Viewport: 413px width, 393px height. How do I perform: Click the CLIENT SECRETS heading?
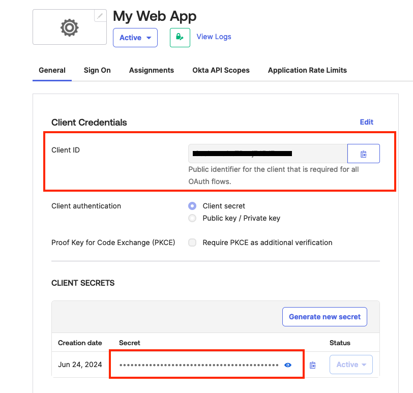click(x=83, y=283)
